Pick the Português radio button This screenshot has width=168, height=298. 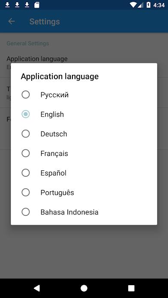pyautogui.click(x=25, y=193)
